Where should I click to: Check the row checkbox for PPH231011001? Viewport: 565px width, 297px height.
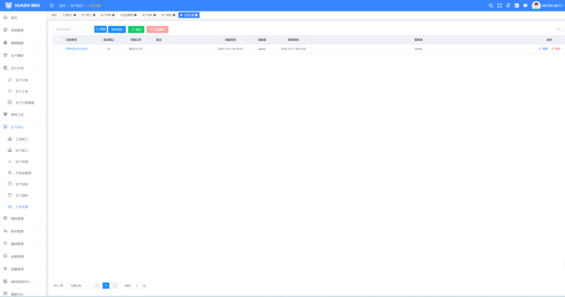tap(57, 49)
